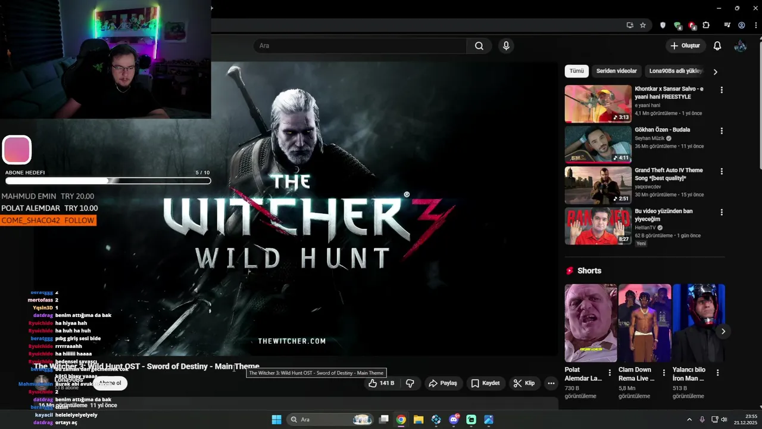
Task: Click the ABONE HEDEFI progress bar
Action: [x=108, y=181]
